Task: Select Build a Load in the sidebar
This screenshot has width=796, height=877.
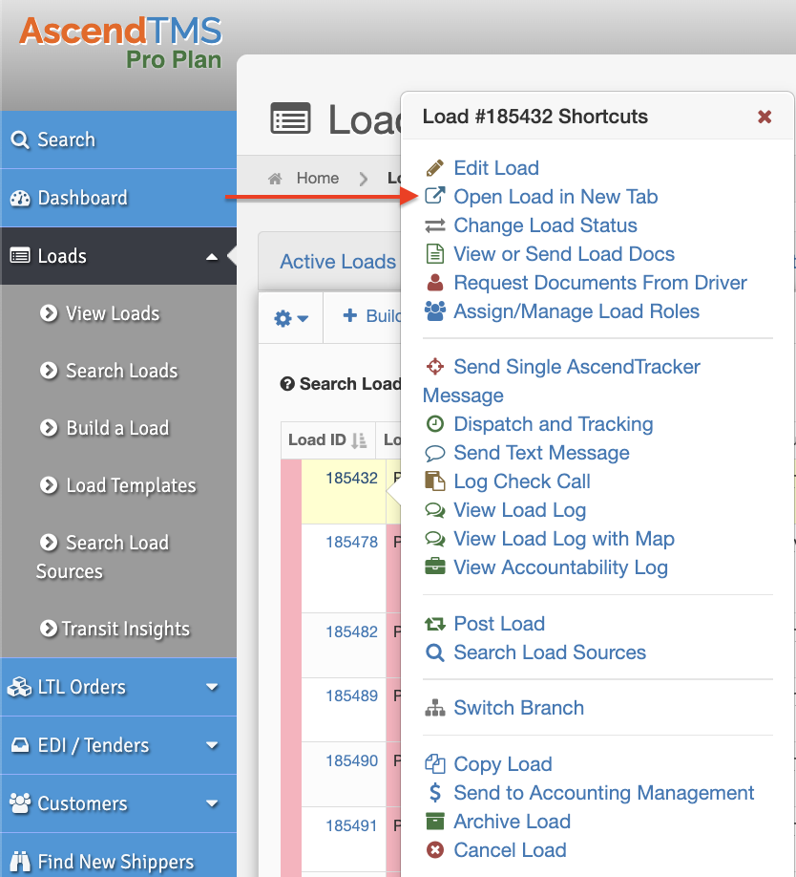Action: click(118, 428)
